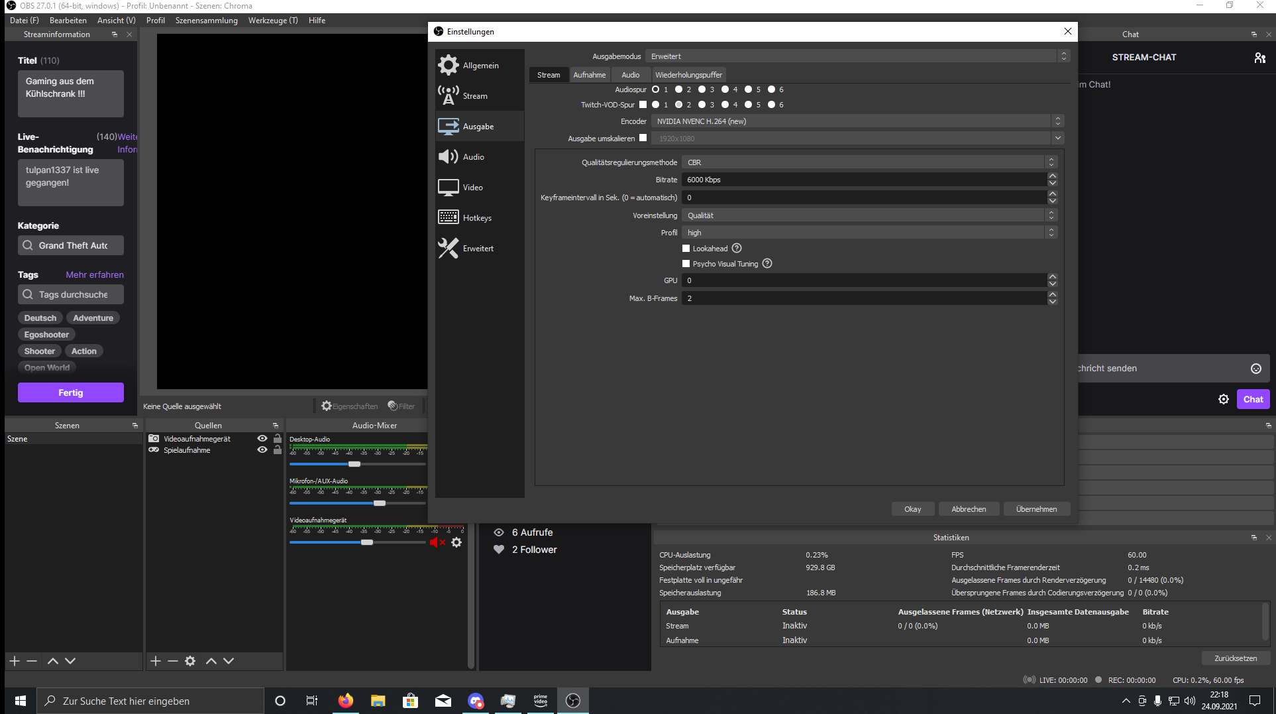Click the Übernehmen button
This screenshot has width=1276, height=714.
[x=1036, y=509]
